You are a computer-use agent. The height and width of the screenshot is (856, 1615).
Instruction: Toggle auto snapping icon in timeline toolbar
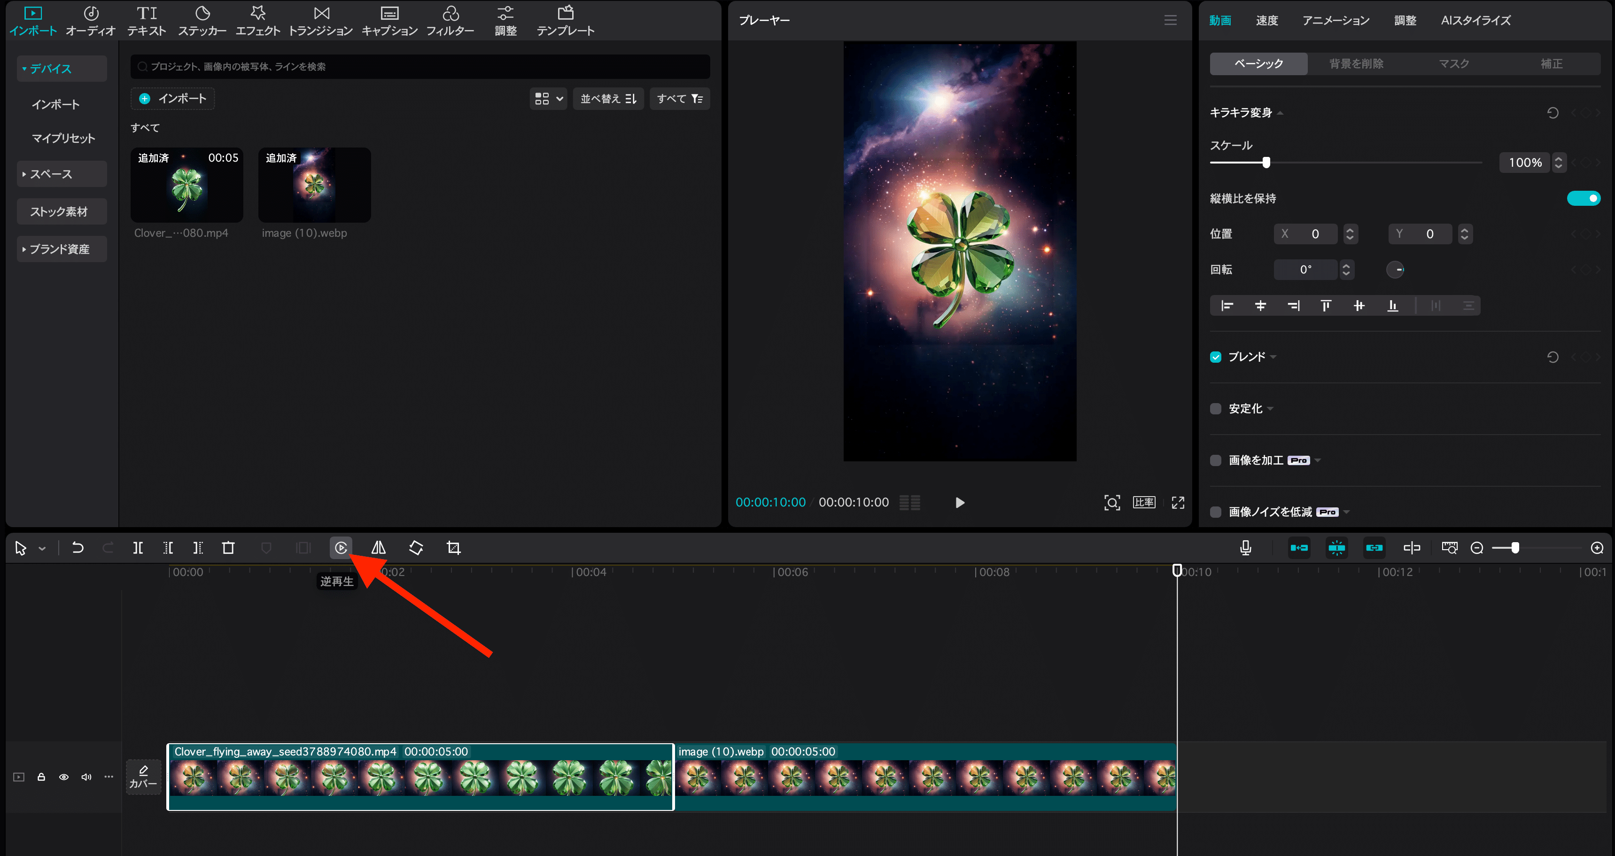(1336, 547)
